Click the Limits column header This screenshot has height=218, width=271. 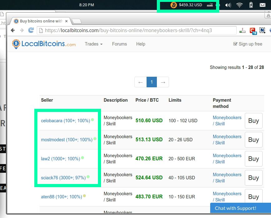175,100
